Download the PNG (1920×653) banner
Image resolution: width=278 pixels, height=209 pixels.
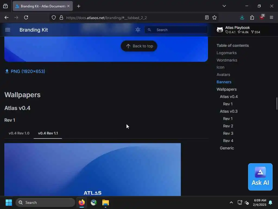click(25, 71)
